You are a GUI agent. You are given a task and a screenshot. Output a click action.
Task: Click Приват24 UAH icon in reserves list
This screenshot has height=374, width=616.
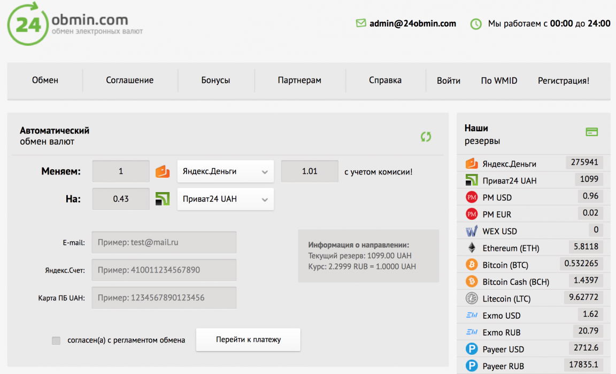472,180
